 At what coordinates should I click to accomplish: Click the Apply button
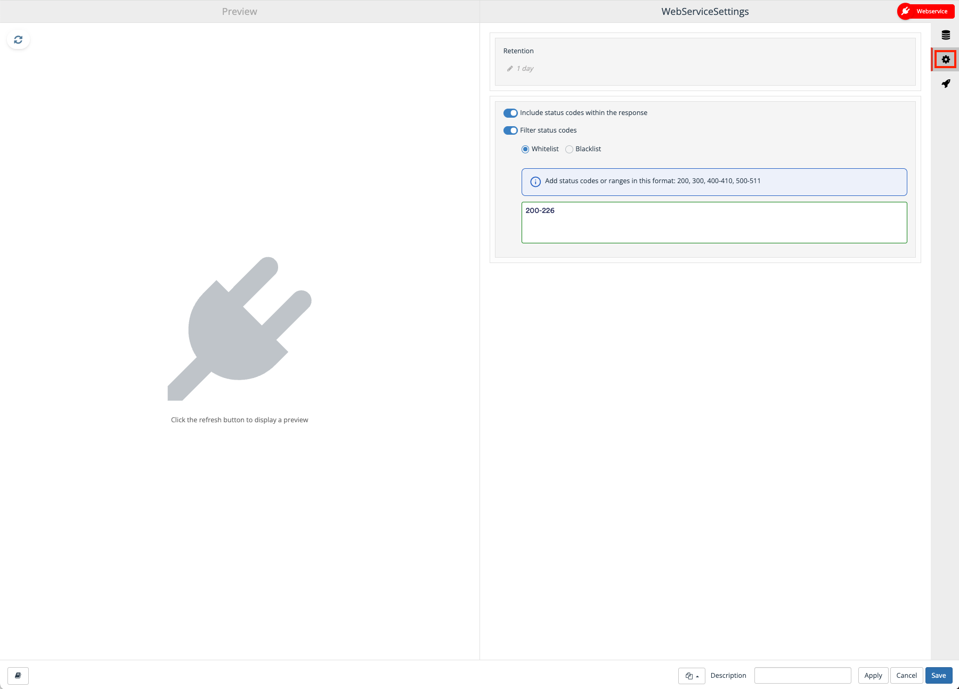[x=873, y=676]
